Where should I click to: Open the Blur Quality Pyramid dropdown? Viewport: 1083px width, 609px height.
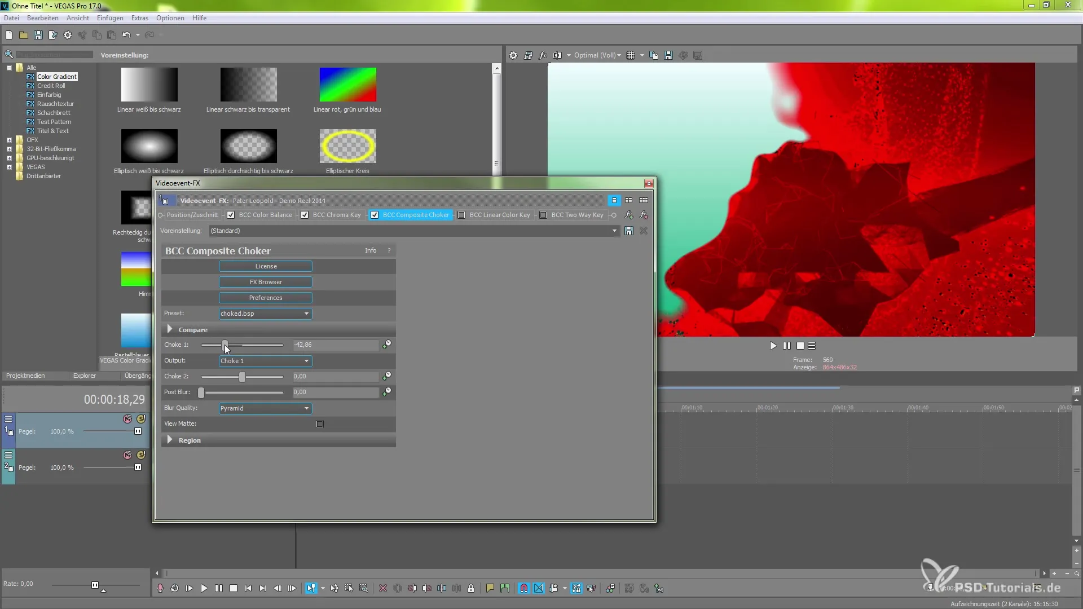(265, 408)
